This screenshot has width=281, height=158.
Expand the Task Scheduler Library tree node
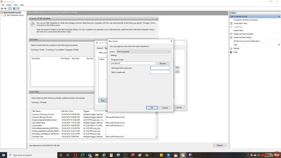pos(2,15)
